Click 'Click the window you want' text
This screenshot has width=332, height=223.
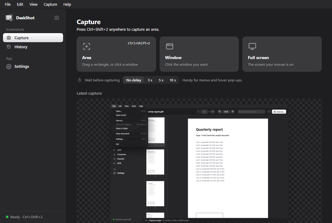186,64
